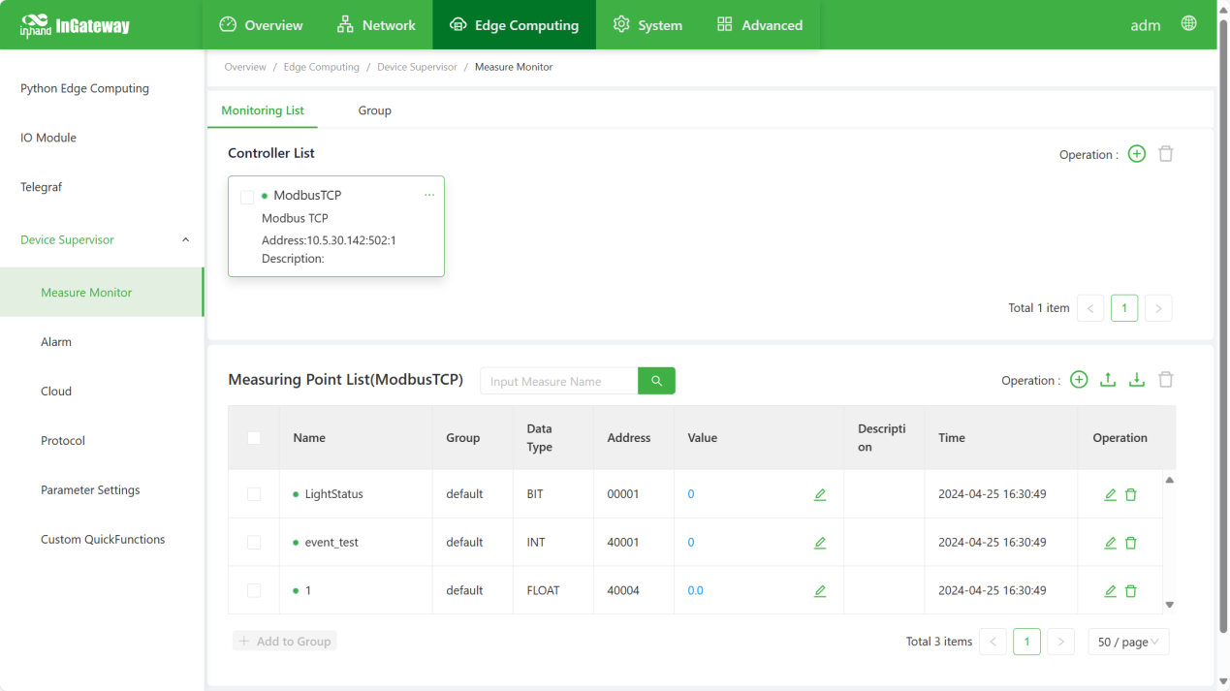Screen dimensions: 1230x691
Task: Select all measuring points via header checkbox
Action: [x=254, y=438]
